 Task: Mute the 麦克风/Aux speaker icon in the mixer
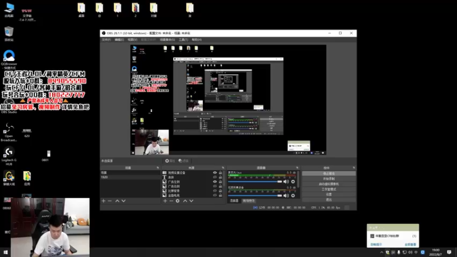pyautogui.click(x=286, y=182)
